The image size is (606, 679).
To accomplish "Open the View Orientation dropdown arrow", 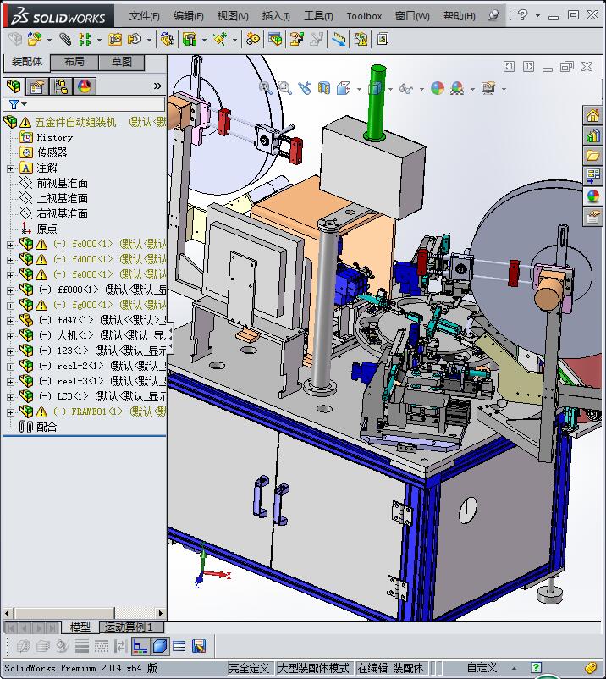I will (359, 89).
